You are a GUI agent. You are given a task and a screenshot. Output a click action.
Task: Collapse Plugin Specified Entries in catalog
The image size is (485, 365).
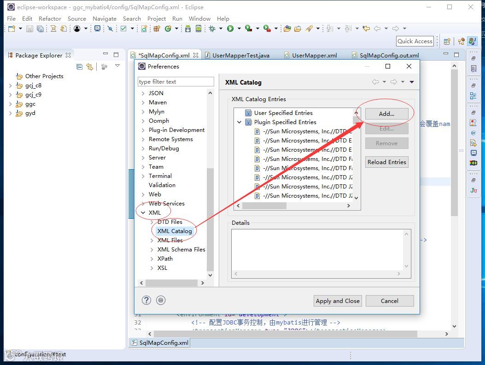(239, 122)
